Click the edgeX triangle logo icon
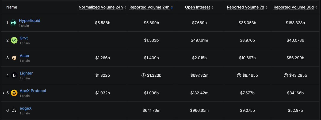Image resolution: width=321 pixels, height=120 pixels. 14,111
